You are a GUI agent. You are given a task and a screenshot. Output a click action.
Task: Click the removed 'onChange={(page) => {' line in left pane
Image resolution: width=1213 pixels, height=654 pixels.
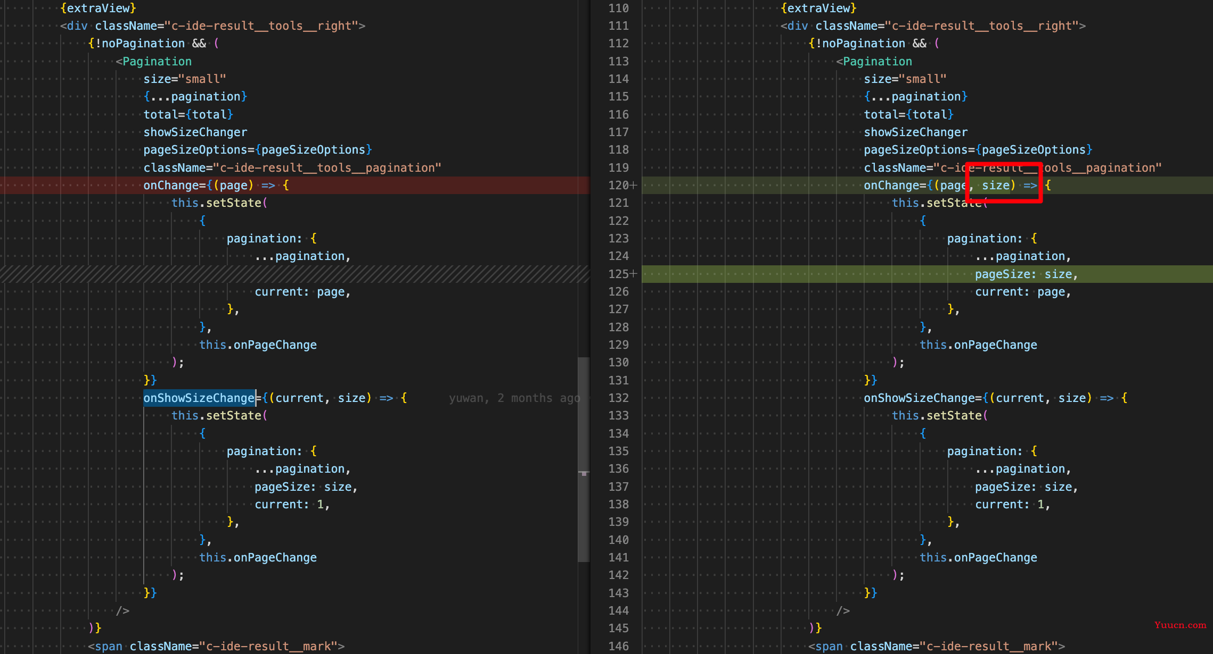(294, 185)
